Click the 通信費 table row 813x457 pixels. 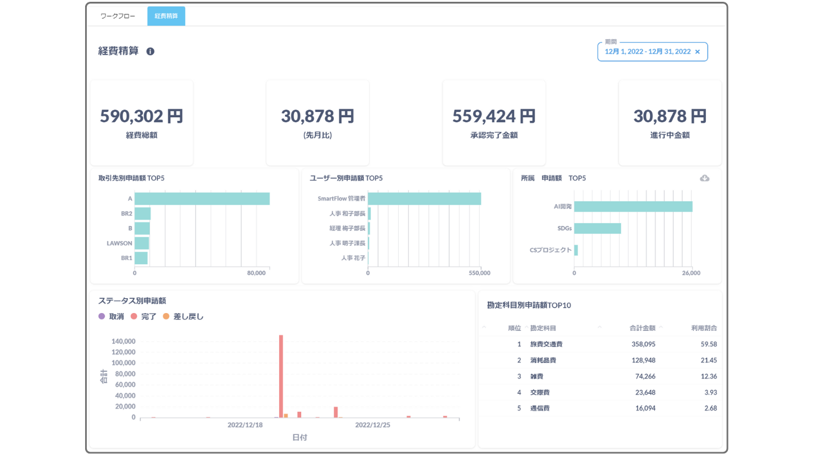click(600, 409)
